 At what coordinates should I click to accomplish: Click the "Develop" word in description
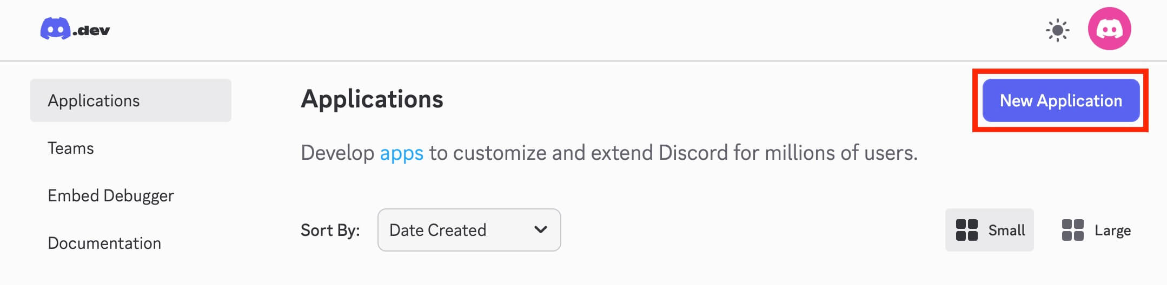tap(337, 153)
